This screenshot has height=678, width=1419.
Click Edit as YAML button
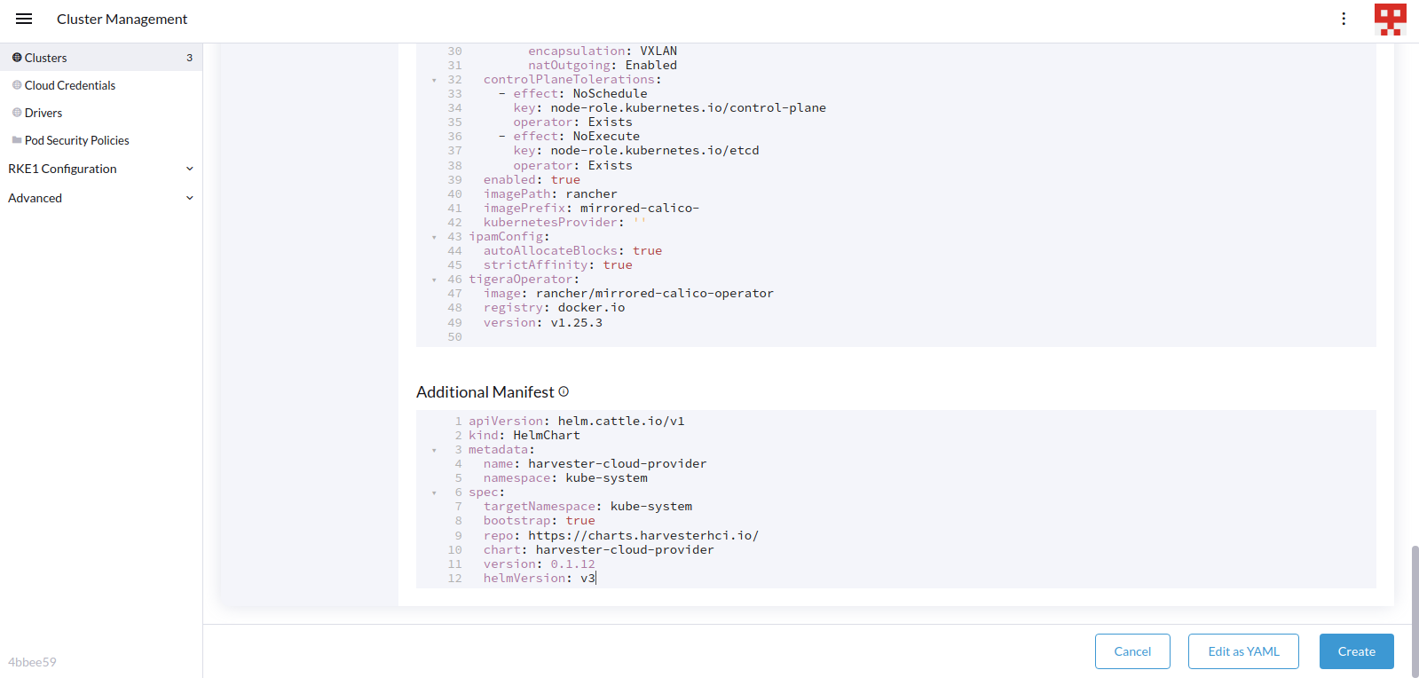point(1243,651)
